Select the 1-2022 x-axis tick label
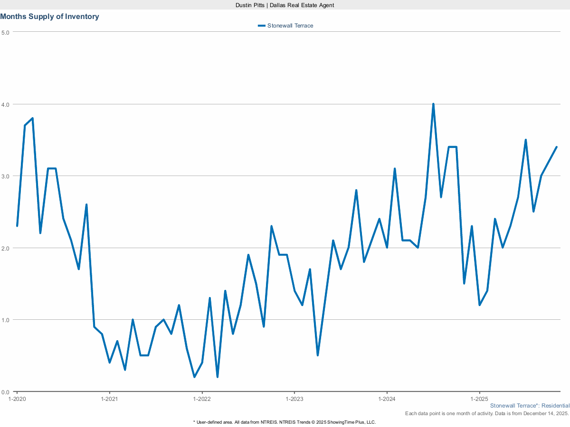Image resolution: width=570 pixels, height=427 pixels. 202,399
